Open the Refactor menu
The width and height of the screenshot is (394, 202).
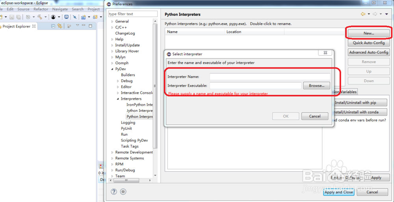click(x=41, y=9)
